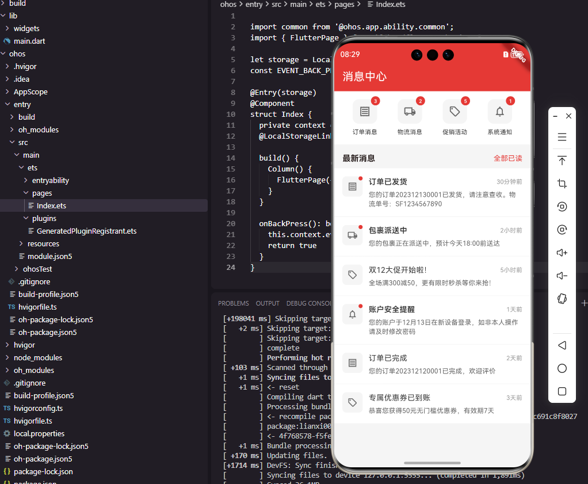Switch to the PROBLEMS tab
Screen dimensions: 588x484
tap(233, 303)
